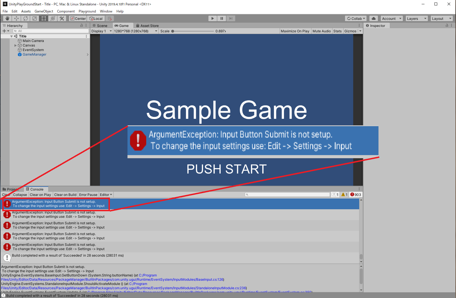Select the Move tool
456x298 pixels.
(x=16, y=18)
